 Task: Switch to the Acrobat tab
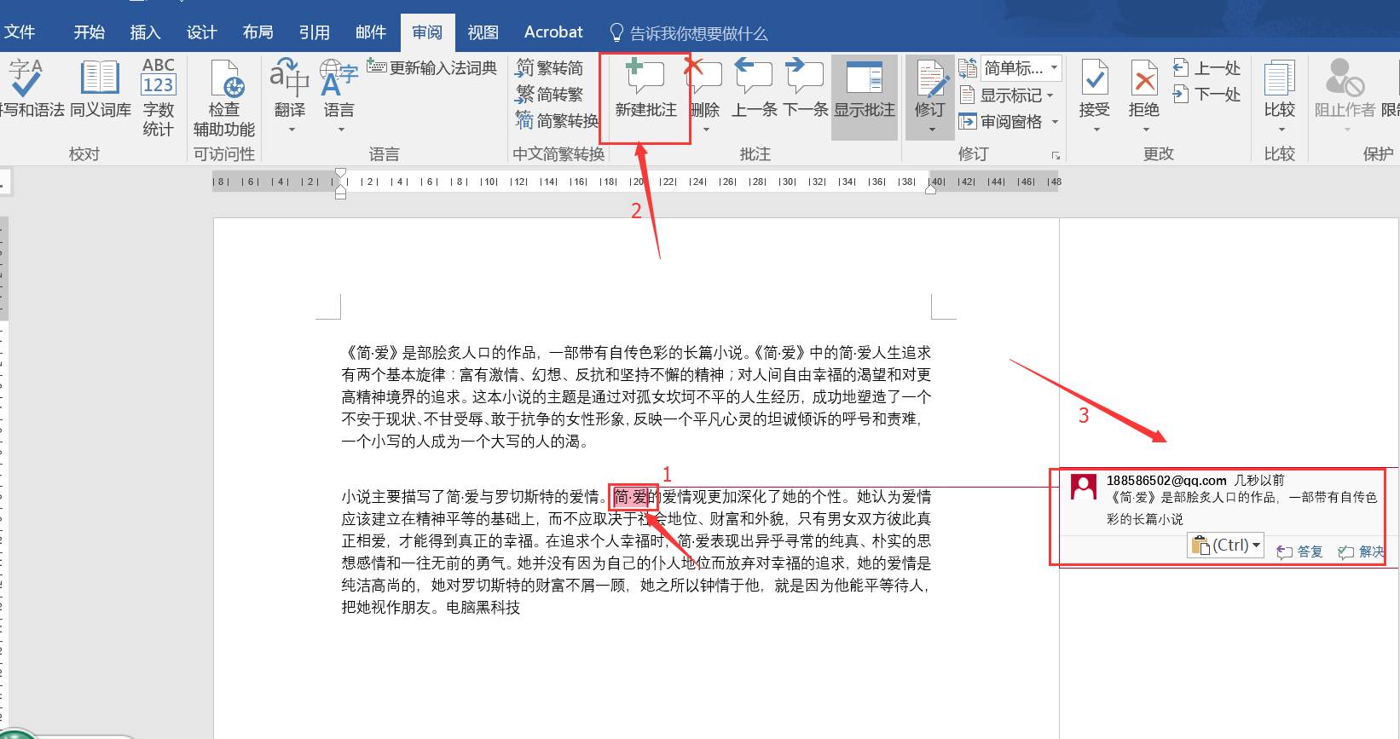click(553, 32)
